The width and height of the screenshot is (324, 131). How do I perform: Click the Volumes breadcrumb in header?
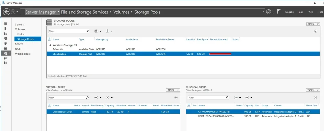121,12
